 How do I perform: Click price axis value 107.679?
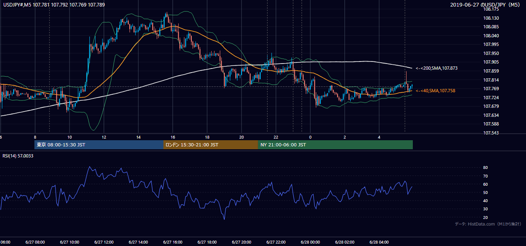491,106
